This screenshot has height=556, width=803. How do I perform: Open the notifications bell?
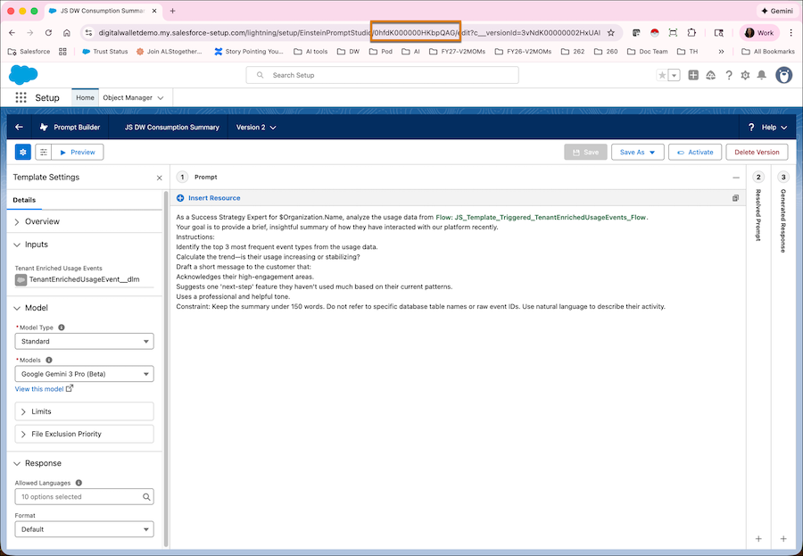[762, 75]
